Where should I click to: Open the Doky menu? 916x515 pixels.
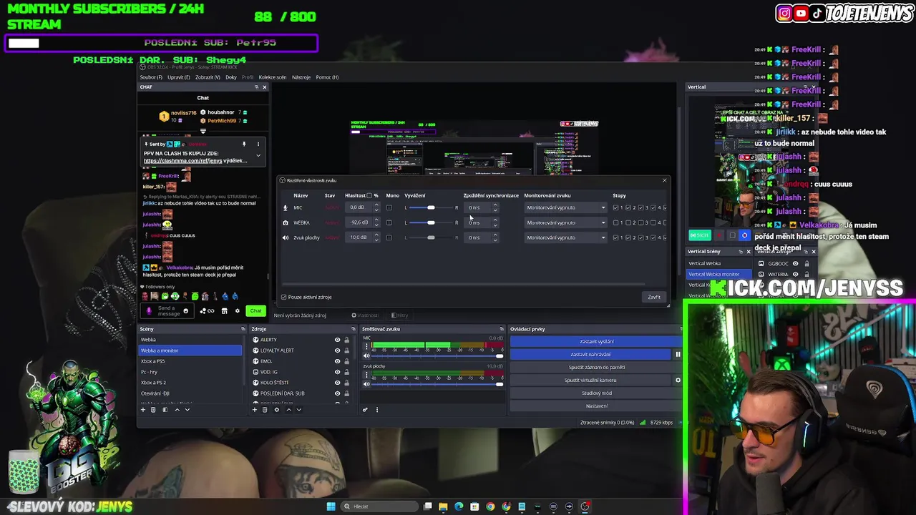(231, 77)
